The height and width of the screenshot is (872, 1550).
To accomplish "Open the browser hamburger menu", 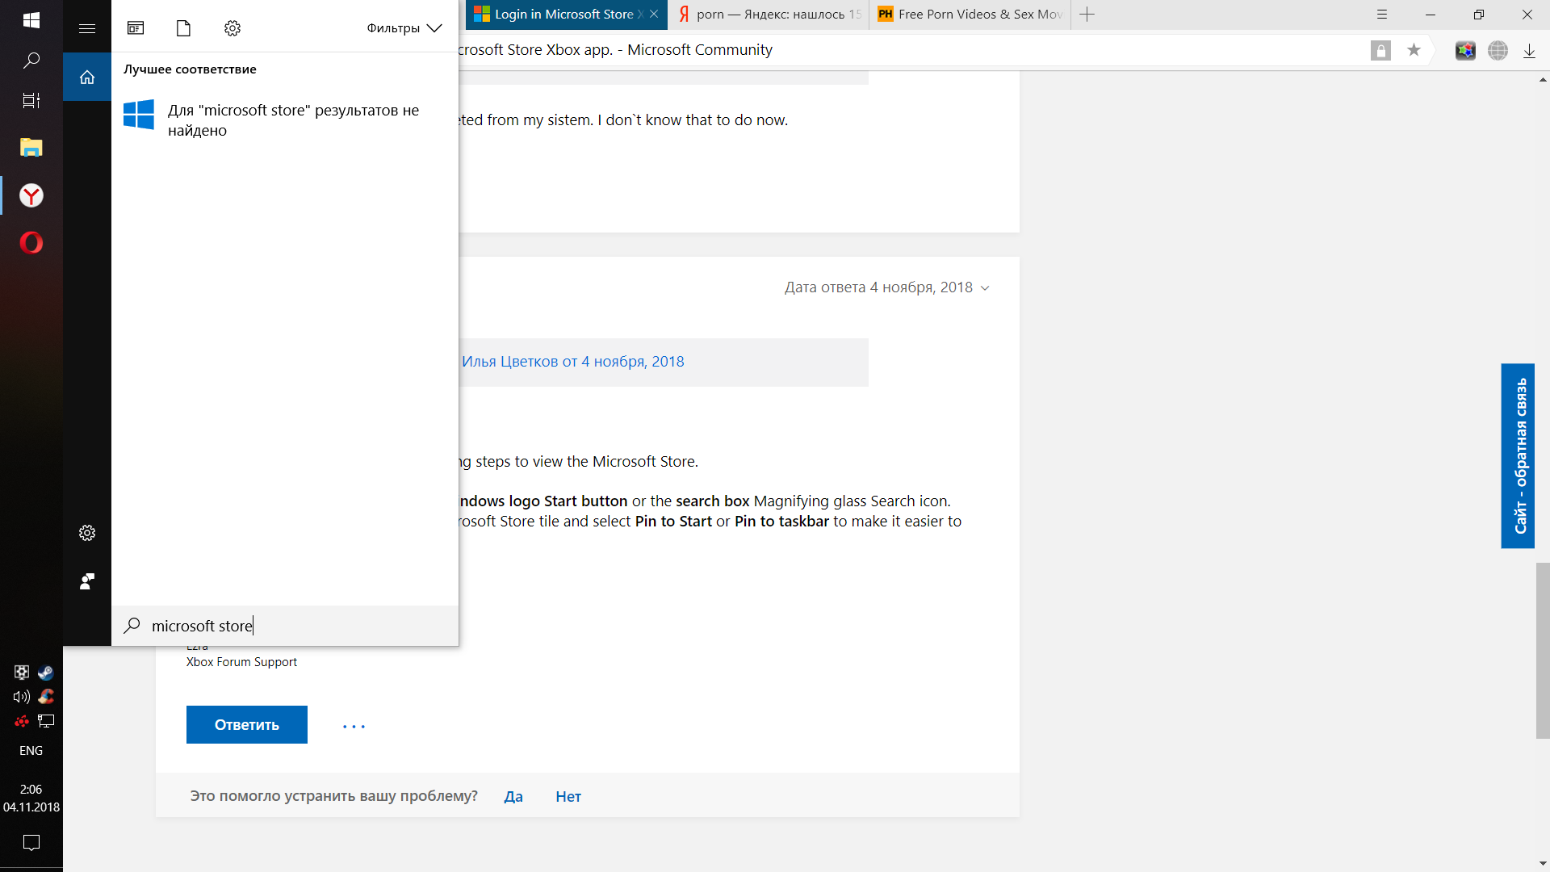I will (x=1382, y=15).
